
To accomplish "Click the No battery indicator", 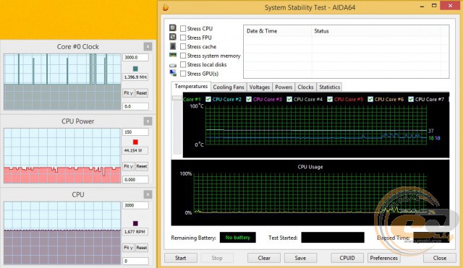I will point(238,238).
